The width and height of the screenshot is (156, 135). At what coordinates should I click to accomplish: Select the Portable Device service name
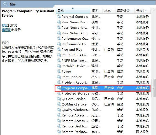(75, 66)
